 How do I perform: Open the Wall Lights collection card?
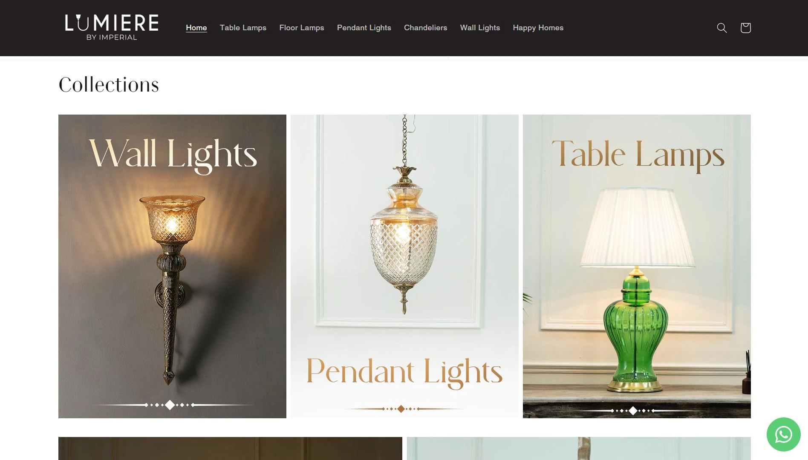click(172, 266)
